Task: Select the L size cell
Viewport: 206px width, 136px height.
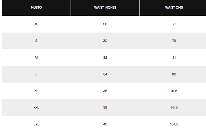Action: [36, 74]
